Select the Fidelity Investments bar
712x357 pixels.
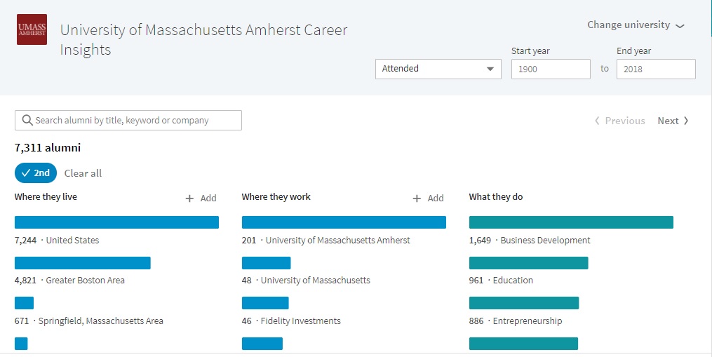(x=265, y=303)
